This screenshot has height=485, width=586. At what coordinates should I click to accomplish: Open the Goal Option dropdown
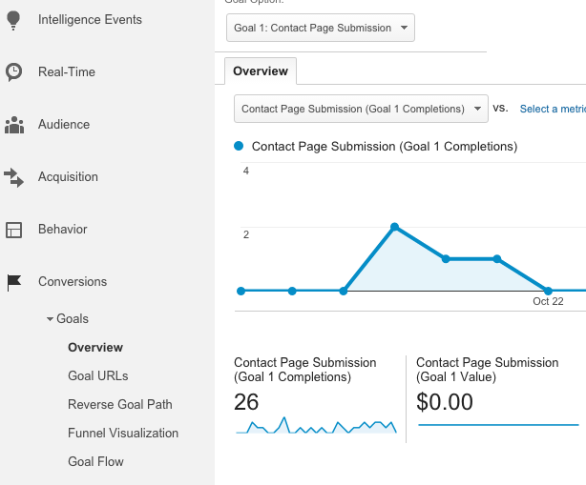(x=323, y=28)
